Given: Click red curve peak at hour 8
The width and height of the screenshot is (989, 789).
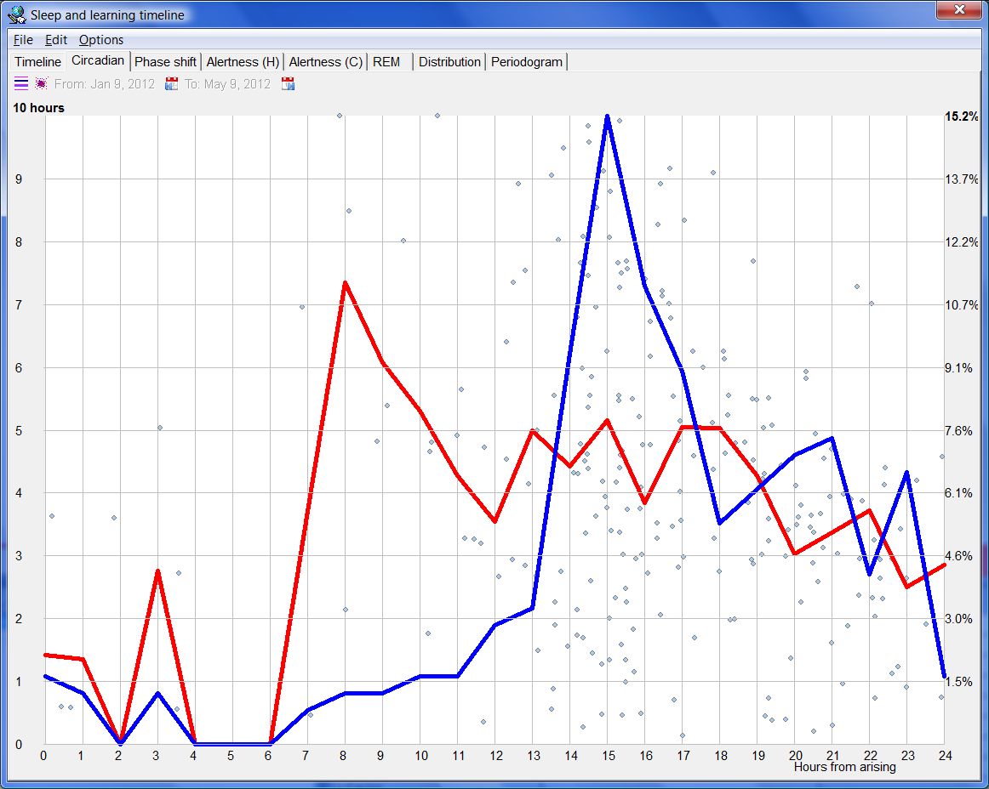Looking at the screenshot, I should 345,282.
